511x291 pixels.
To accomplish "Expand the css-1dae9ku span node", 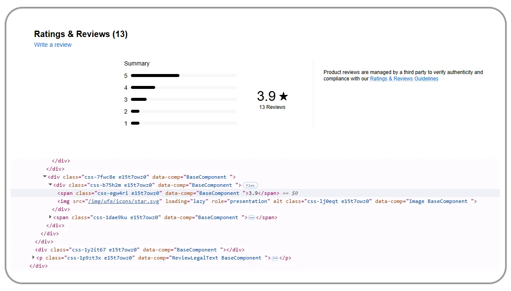I will tap(51, 217).
